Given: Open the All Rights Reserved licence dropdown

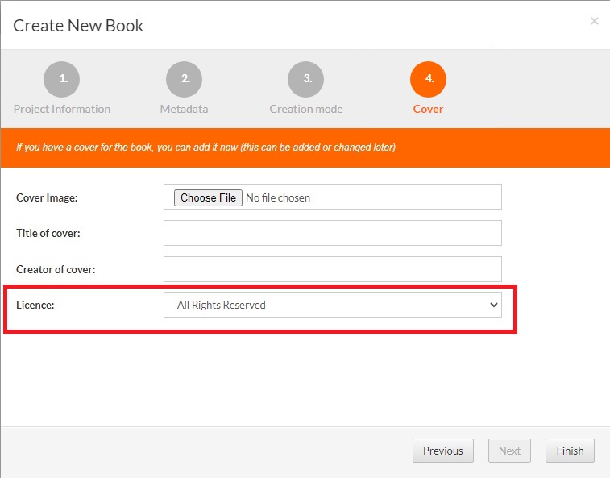Looking at the screenshot, I should coord(322,305).
